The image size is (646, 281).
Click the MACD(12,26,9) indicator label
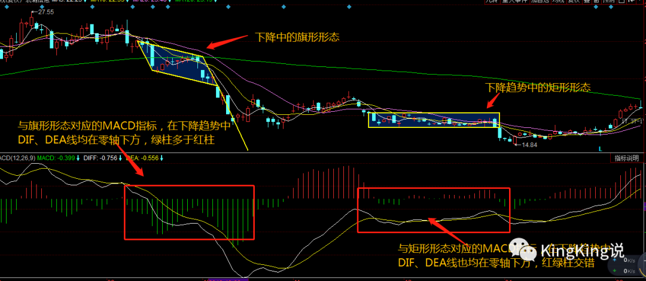(17, 158)
